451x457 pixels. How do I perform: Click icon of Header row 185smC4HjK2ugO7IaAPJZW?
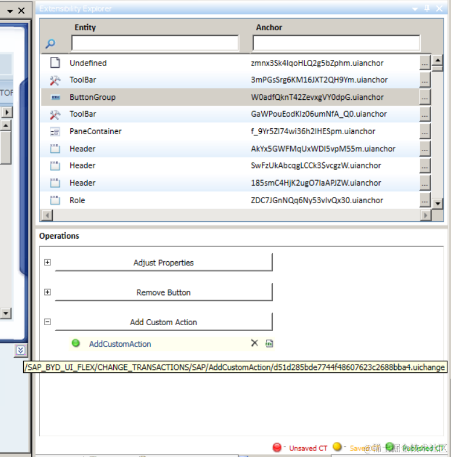pos(55,183)
